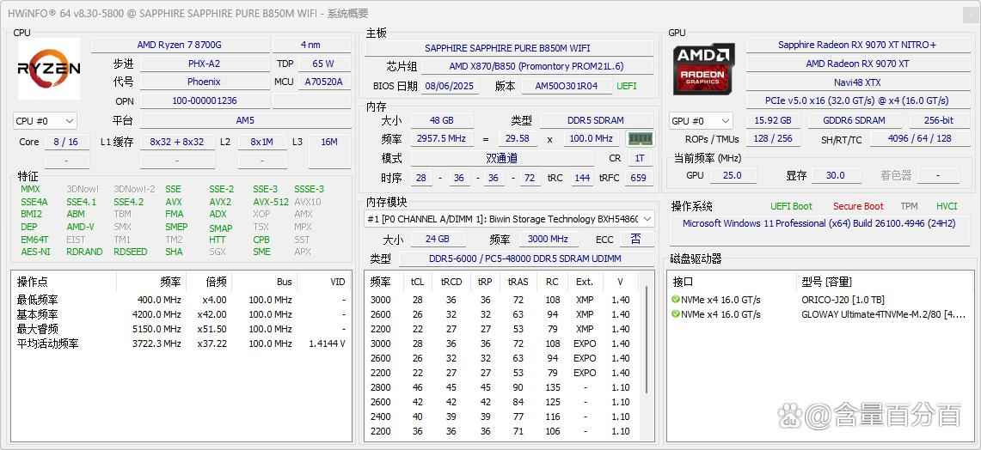
Task: Click the green check icon beside GLOWAY drive
Action: [675, 313]
